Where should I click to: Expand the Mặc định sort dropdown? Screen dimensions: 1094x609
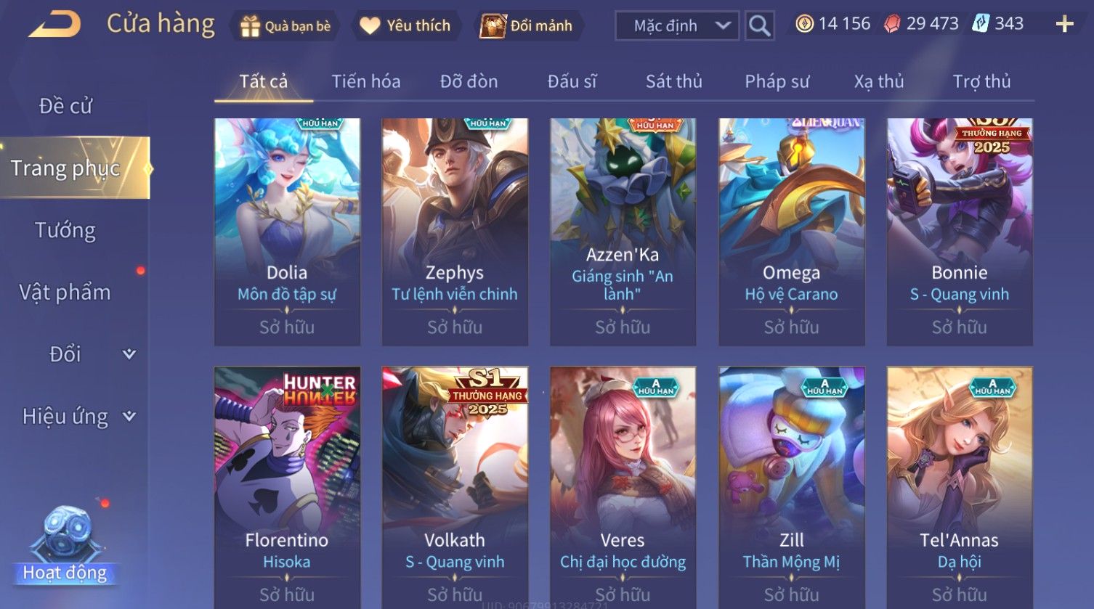[x=677, y=26]
